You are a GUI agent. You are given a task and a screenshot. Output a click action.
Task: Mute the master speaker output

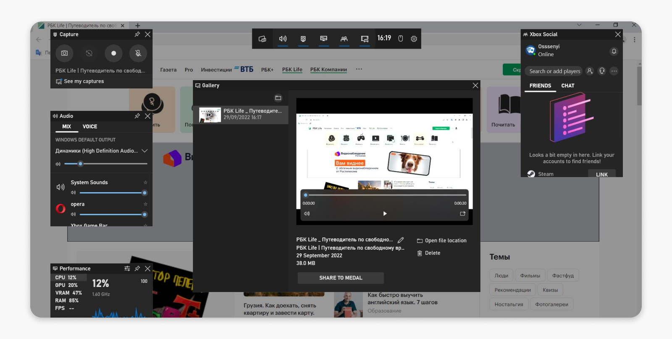pos(58,164)
